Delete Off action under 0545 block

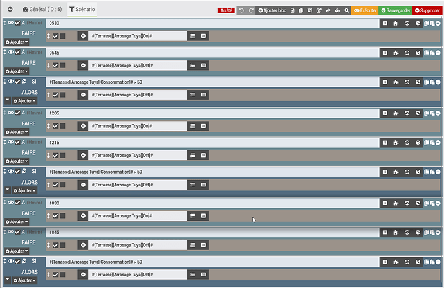pyautogui.click(x=83, y=66)
